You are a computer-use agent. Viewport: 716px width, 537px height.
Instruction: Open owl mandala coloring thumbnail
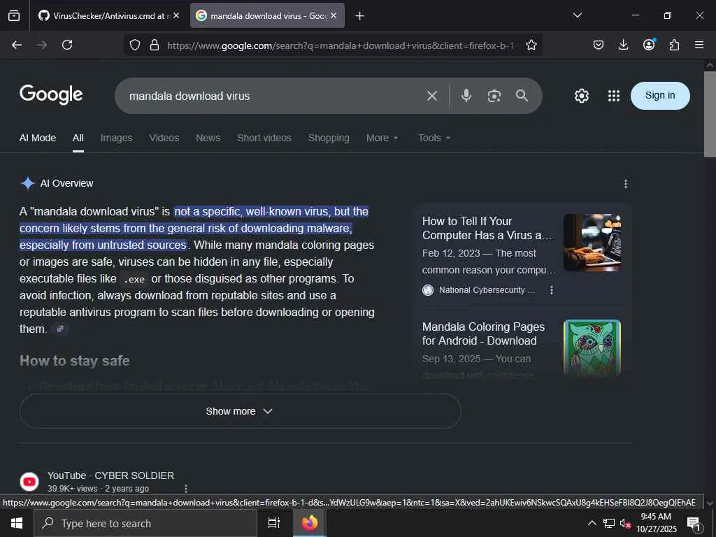(592, 348)
